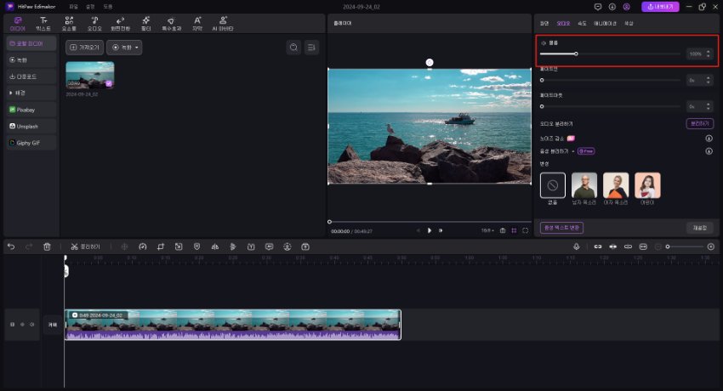Select the 없음 (none) voice option
This screenshot has width=723, height=391.
point(552,184)
